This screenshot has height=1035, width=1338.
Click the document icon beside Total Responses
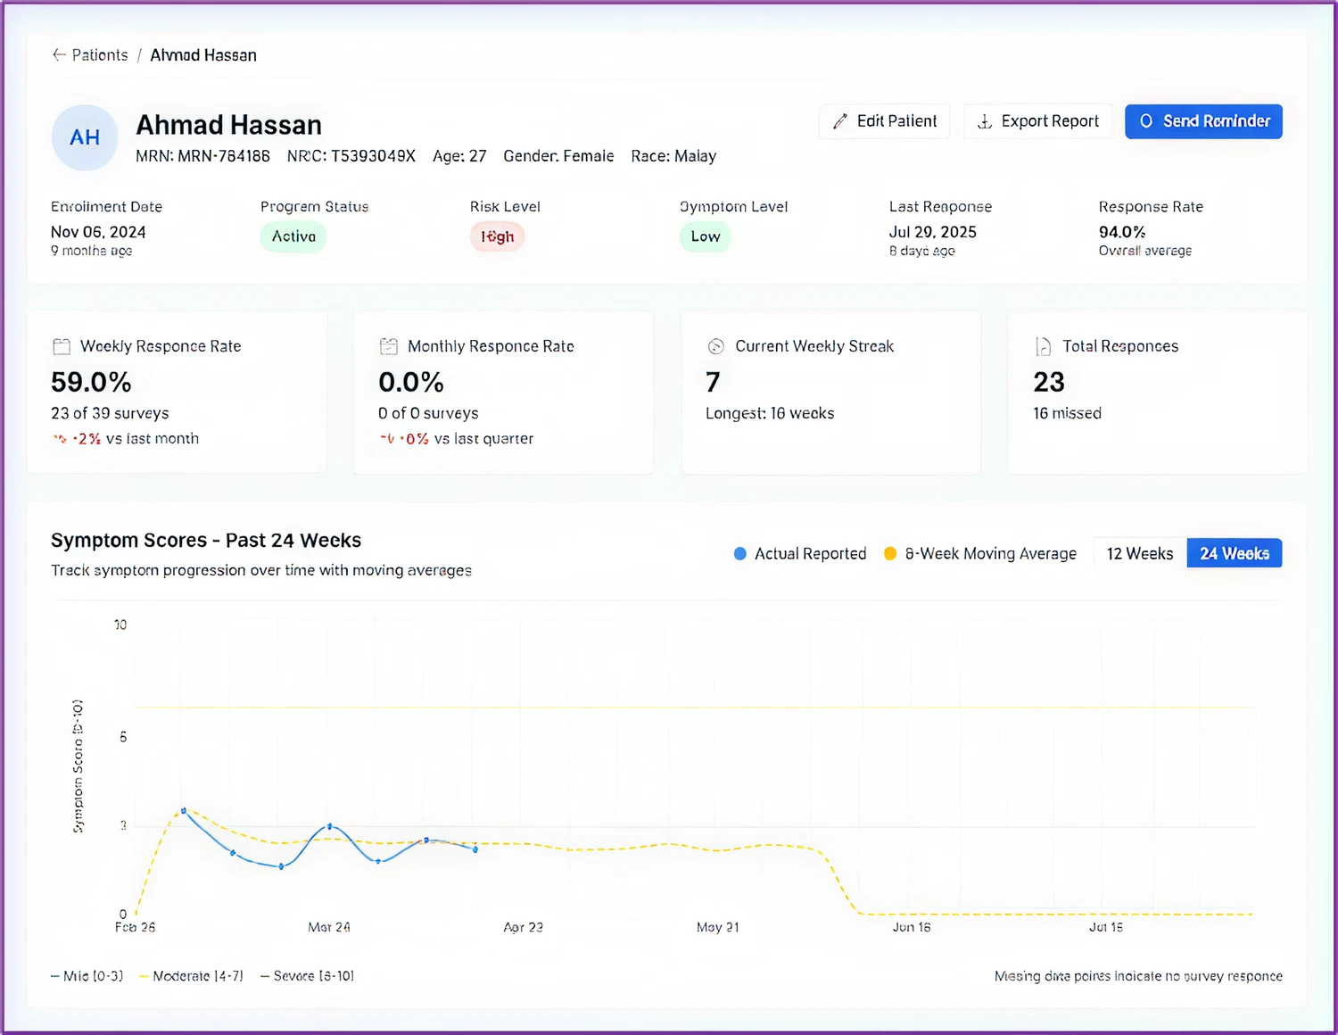click(1043, 346)
